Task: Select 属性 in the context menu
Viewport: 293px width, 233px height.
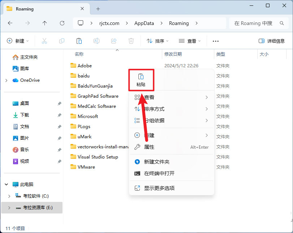Action: point(171,147)
